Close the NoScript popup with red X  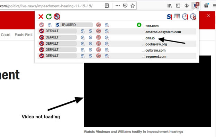[41, 17]
